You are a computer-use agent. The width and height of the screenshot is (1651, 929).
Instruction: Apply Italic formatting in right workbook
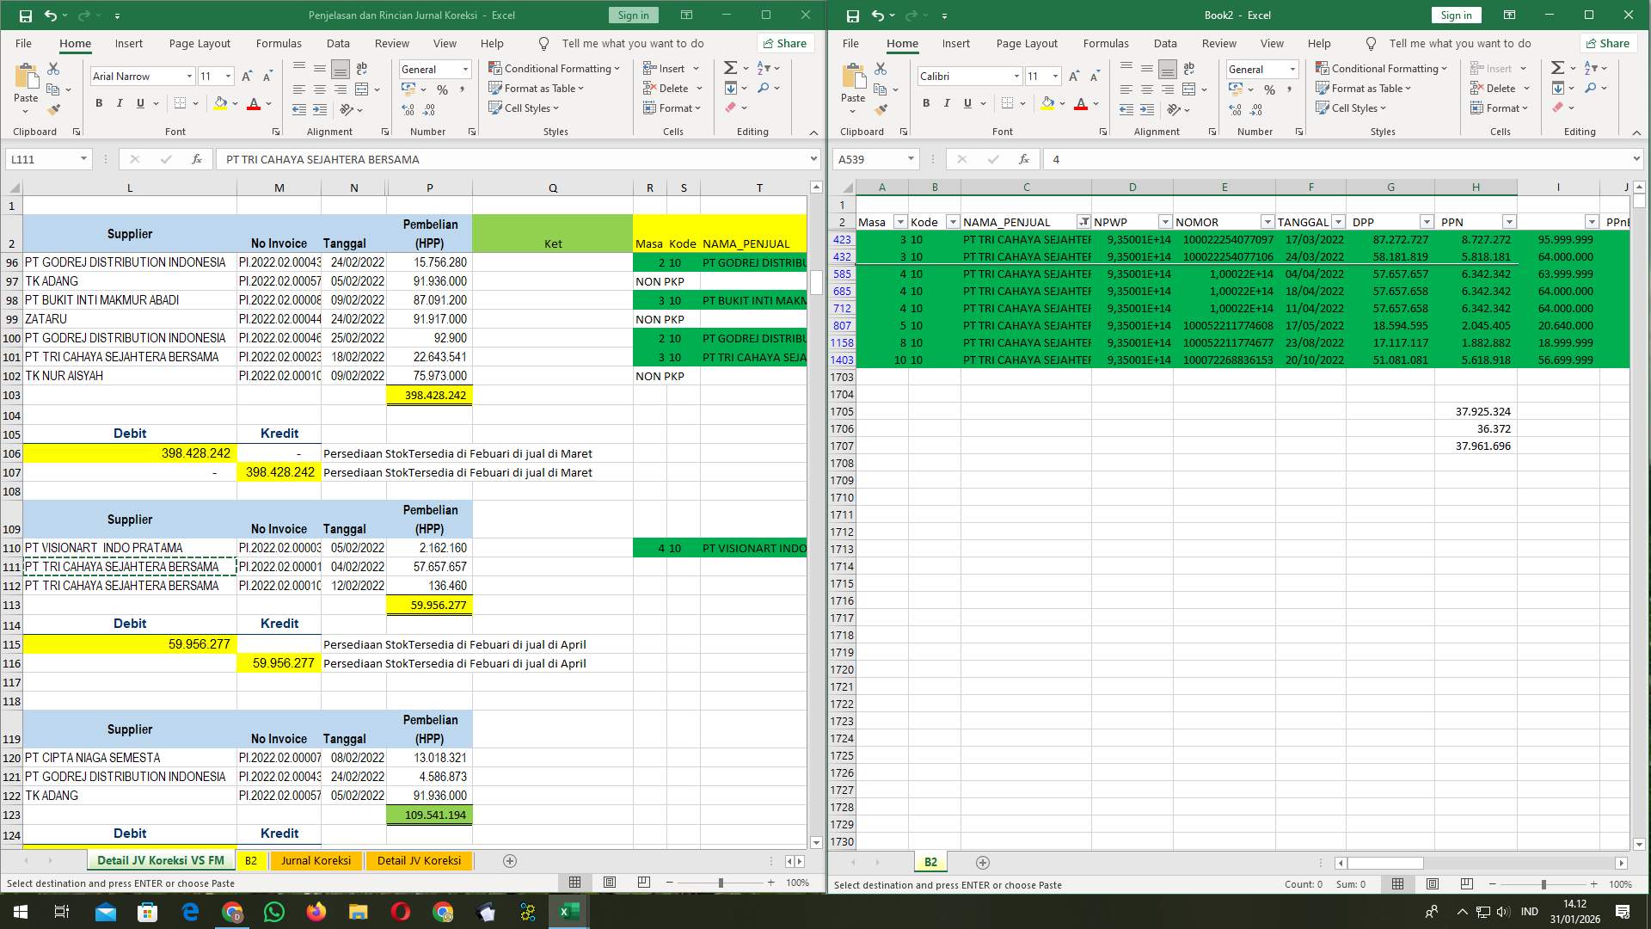(x=946, y=103)
